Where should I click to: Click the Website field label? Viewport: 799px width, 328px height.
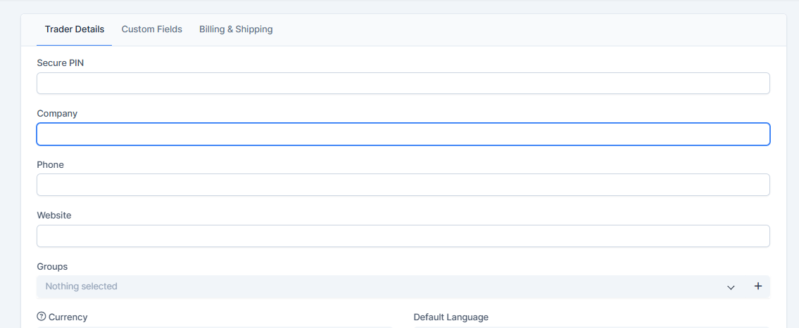click(x=54, y=215)
